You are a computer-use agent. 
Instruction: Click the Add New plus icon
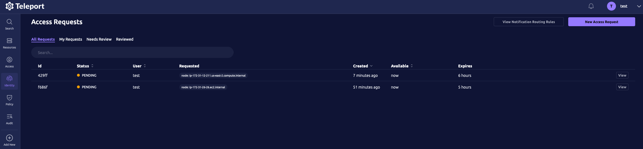9,138
